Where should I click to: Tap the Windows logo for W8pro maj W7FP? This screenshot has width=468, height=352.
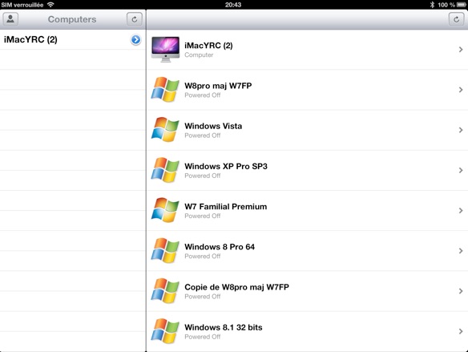coord(165,90)
